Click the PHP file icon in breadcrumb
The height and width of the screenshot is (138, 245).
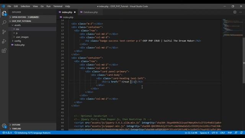click(x=61, y=17)
